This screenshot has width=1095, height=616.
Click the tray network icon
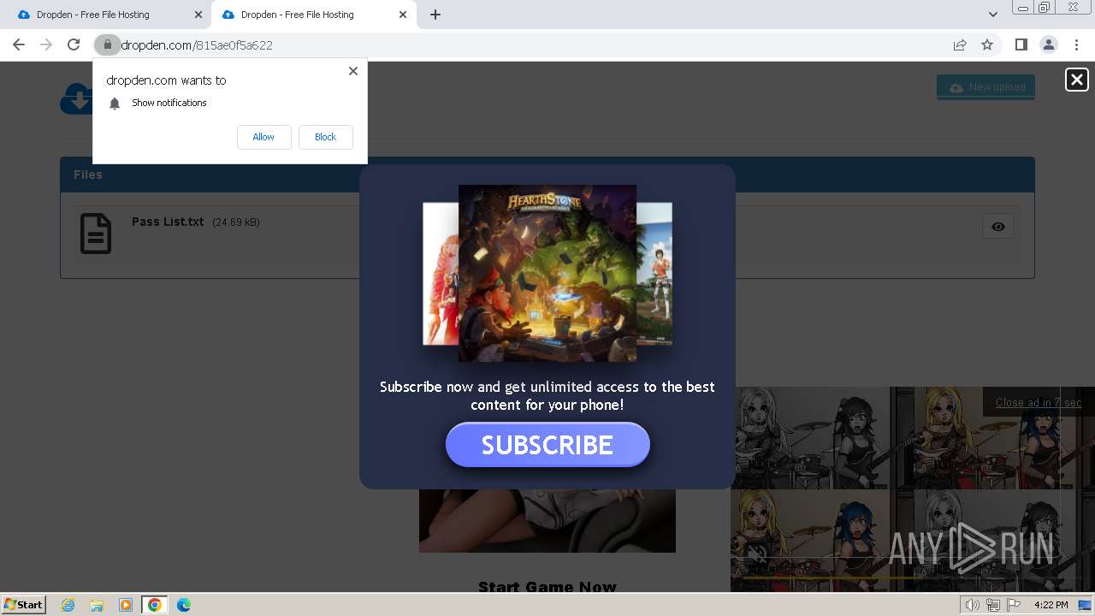993,605
